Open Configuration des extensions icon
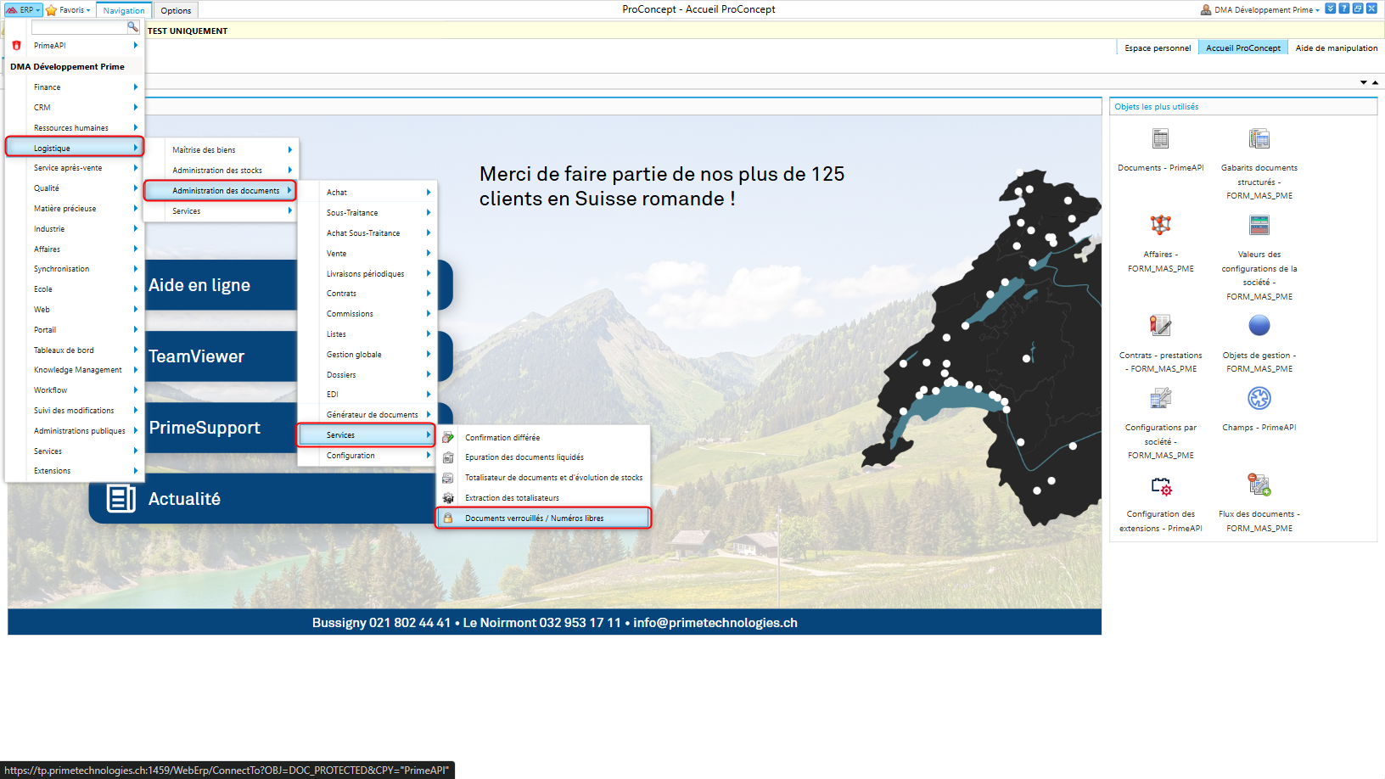Viewport: 1385px width, 779px height. tap(1160, 486)
